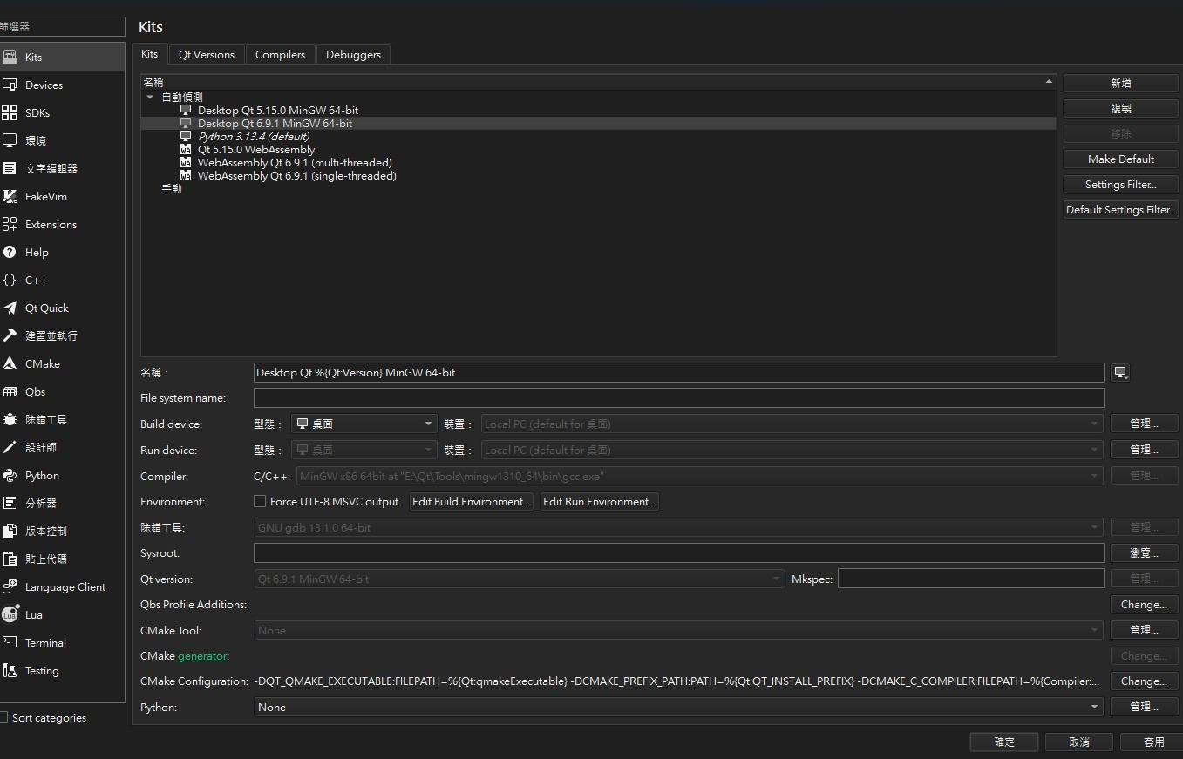Image resolution: width=1183 pixels, height=759 pixels.
Task: Focus the Mkspec input field
Action: tap(970, 579)
